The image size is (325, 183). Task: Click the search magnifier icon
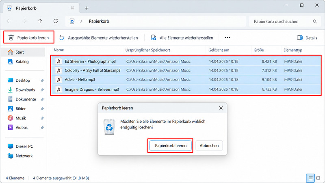pyautogui.click(x=314, y=22)
